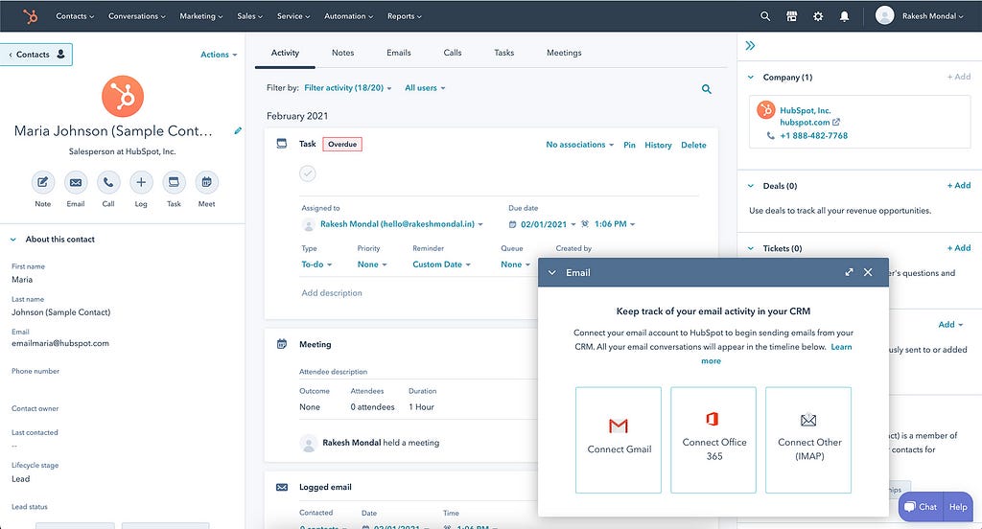The height and width of the screenshot is (529, 982).
Task: Switch to the Calls tab
Action: tap(453, 53)
